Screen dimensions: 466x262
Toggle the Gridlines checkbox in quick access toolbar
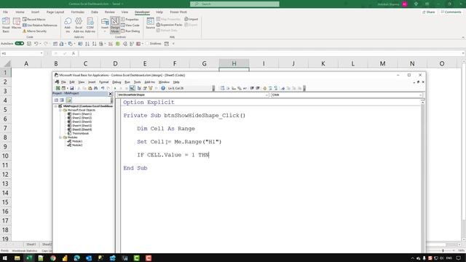154,44
